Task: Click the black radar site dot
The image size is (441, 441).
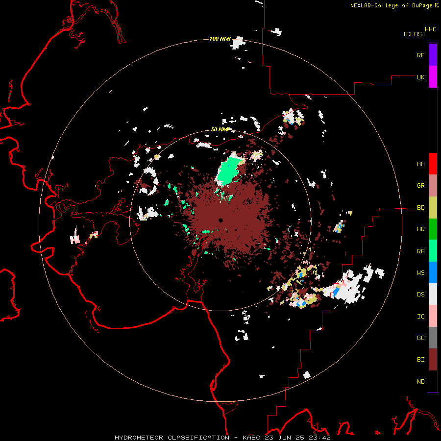Action: (221, 220)
